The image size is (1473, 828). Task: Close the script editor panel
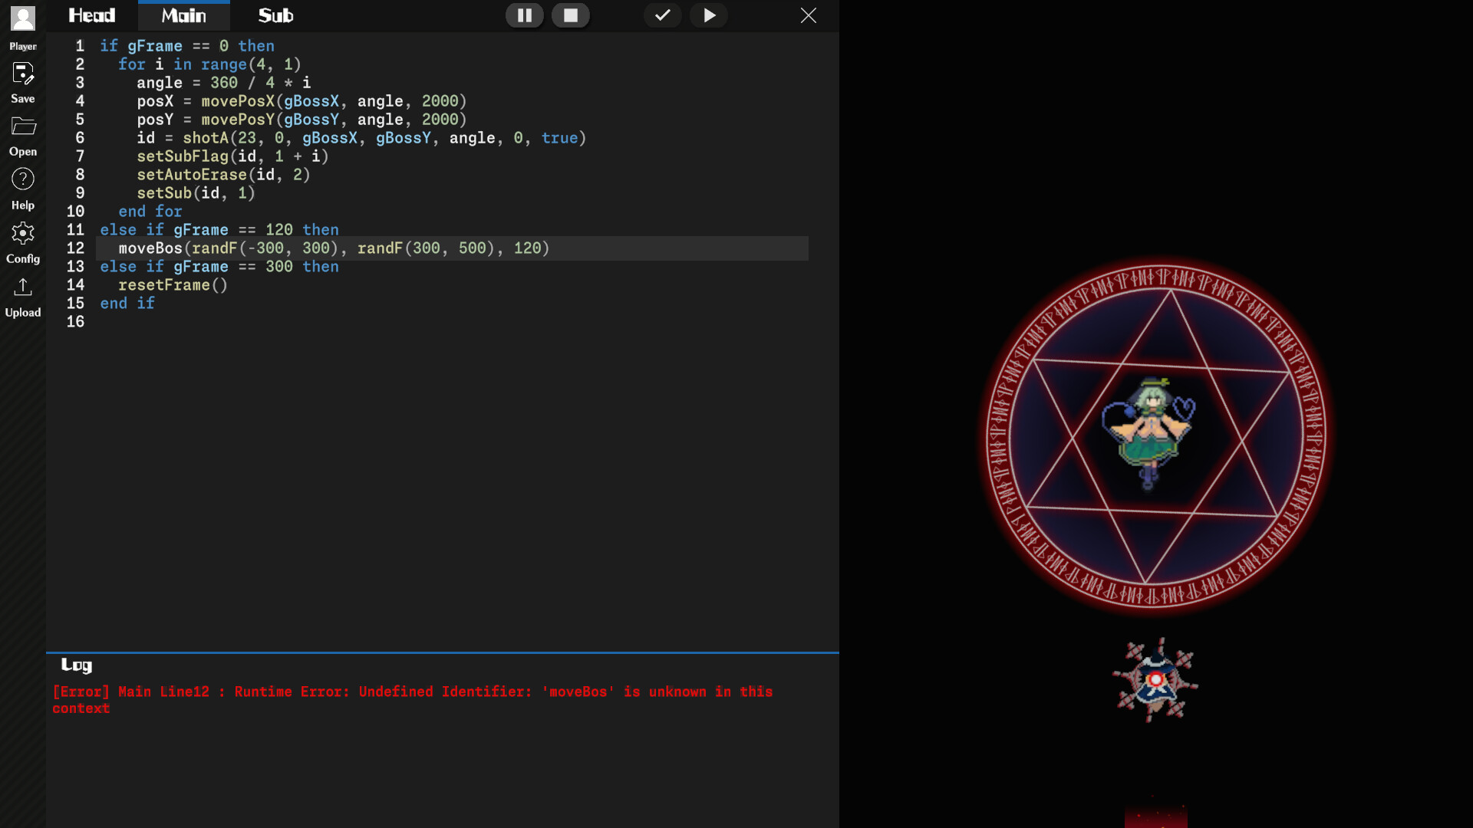(x=809, y=15)
